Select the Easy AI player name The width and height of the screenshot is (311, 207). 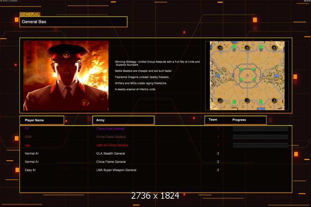(30, 170)
